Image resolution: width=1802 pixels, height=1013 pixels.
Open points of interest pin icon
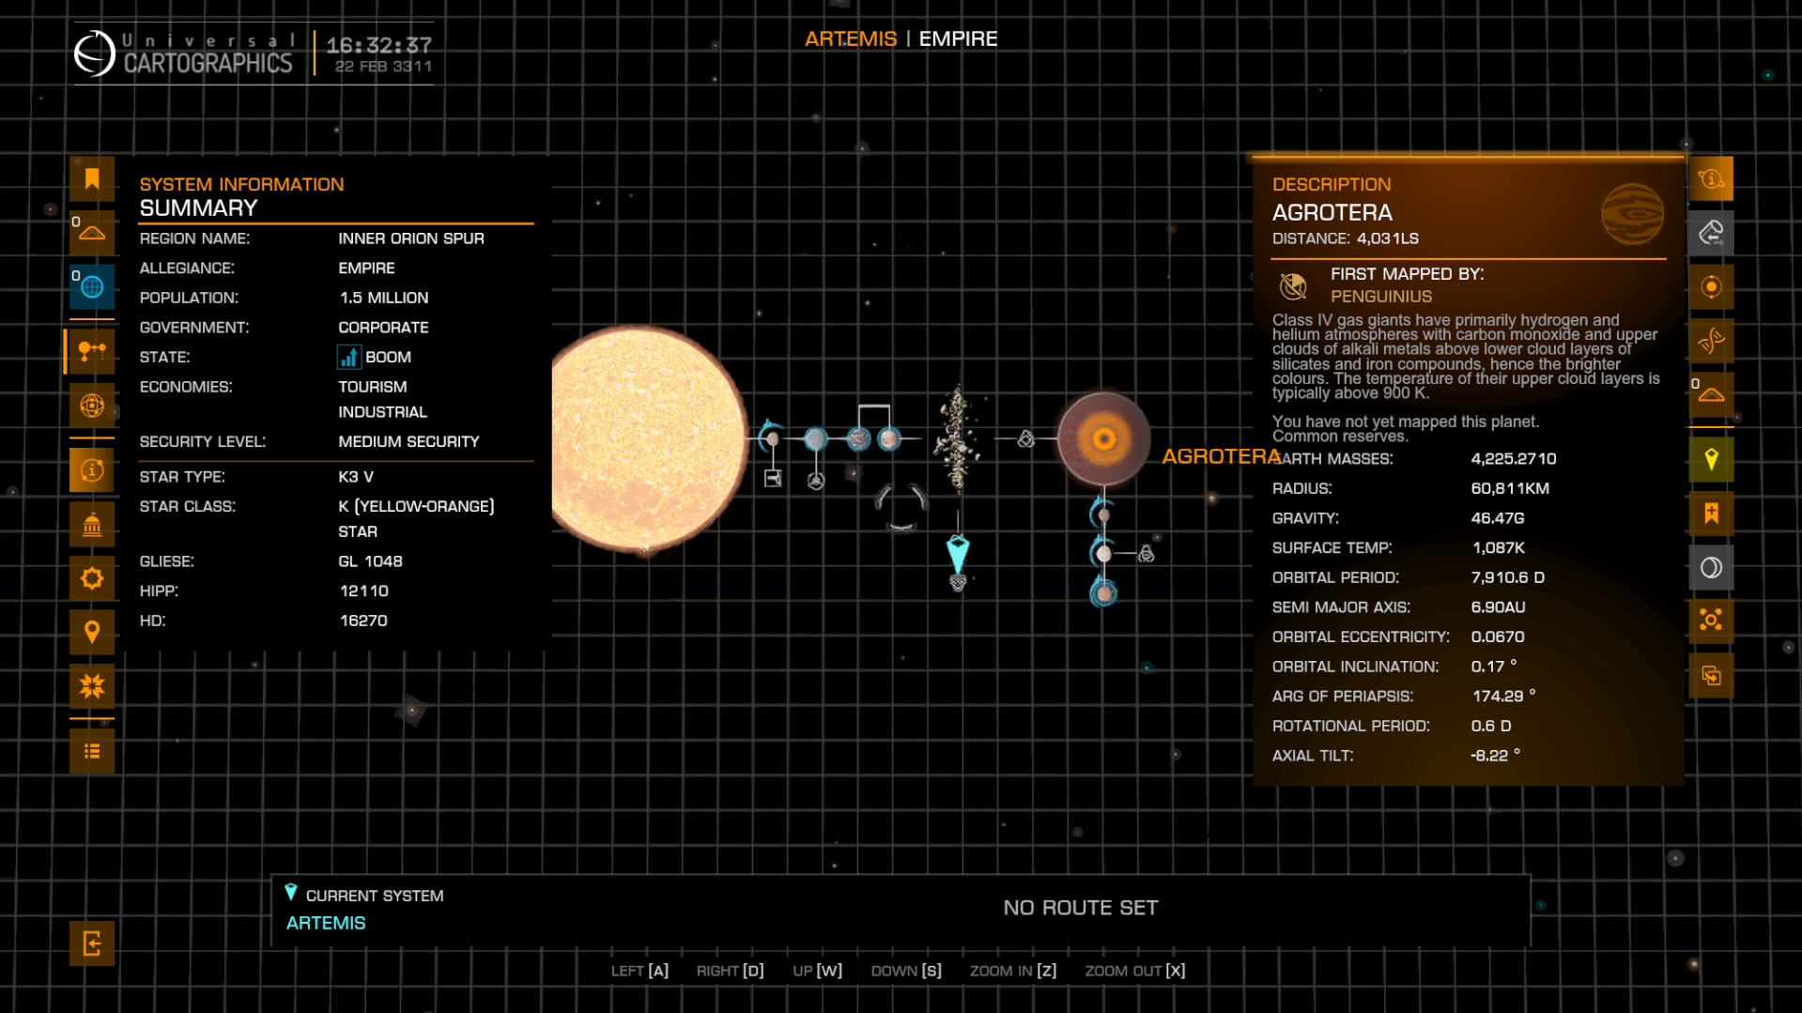click(92, 632)
